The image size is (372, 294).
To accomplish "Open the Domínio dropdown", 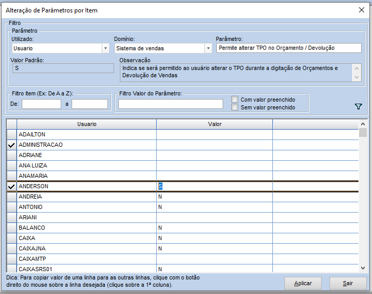I will click(208, 48).
